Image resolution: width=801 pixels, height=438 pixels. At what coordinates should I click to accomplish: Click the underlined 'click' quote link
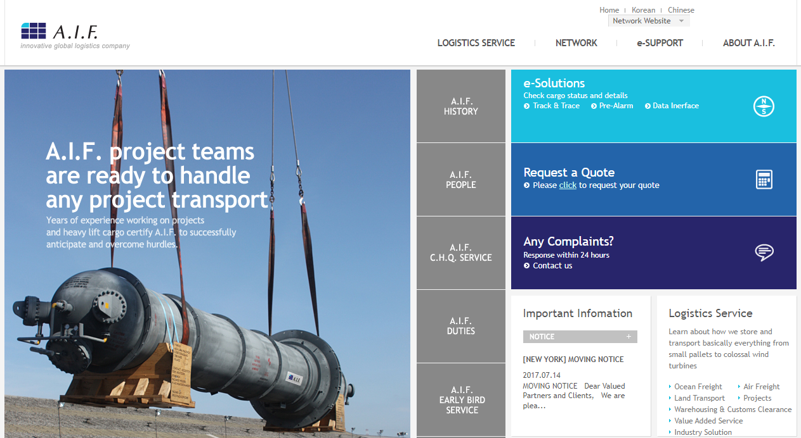point(568,185)
